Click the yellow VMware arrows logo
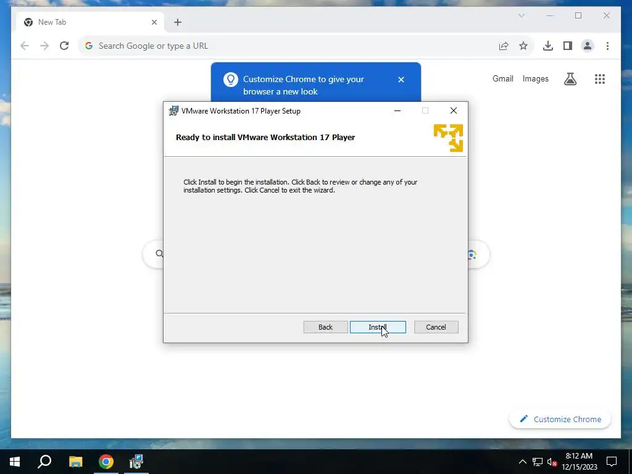The width and height of the screenshot is (632, 474). click(448, 138)
